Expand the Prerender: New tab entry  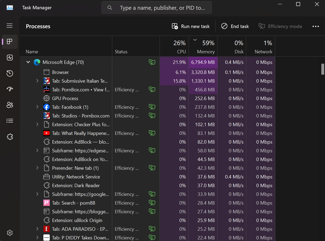point(37,168)
